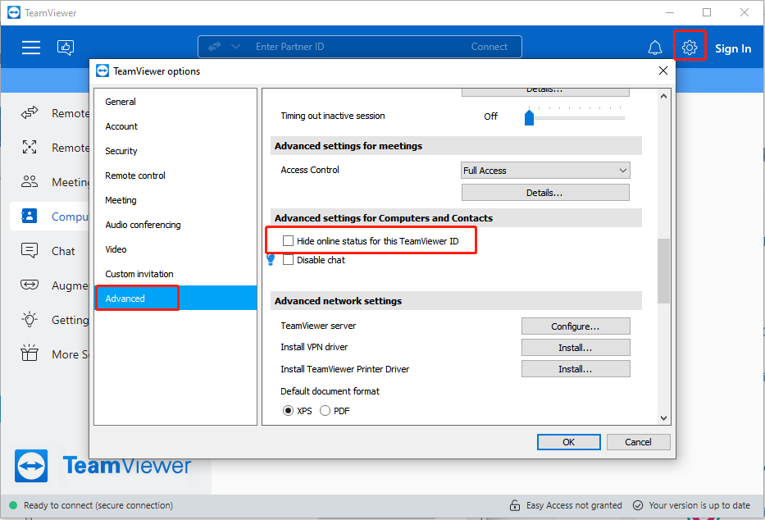Viewport: 765px width, 520px height.
Task: Click the large TeamViewer logo at bottom left
Action: [31, 466]
